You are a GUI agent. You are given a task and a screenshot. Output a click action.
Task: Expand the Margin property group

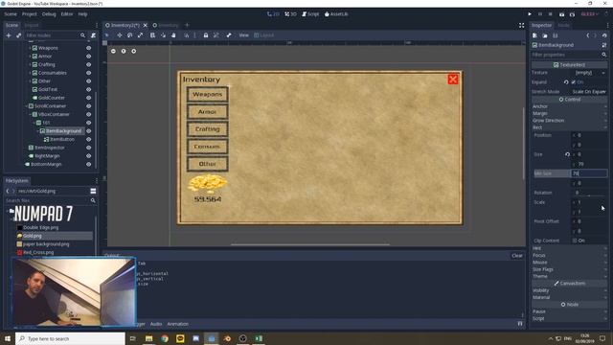click(569, 113)
